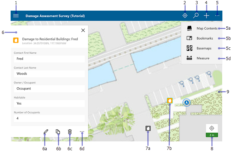233x152 pixels.
Task: Add a new feature with plus icon
Action: pyautogui.click(x=206, y=16)
